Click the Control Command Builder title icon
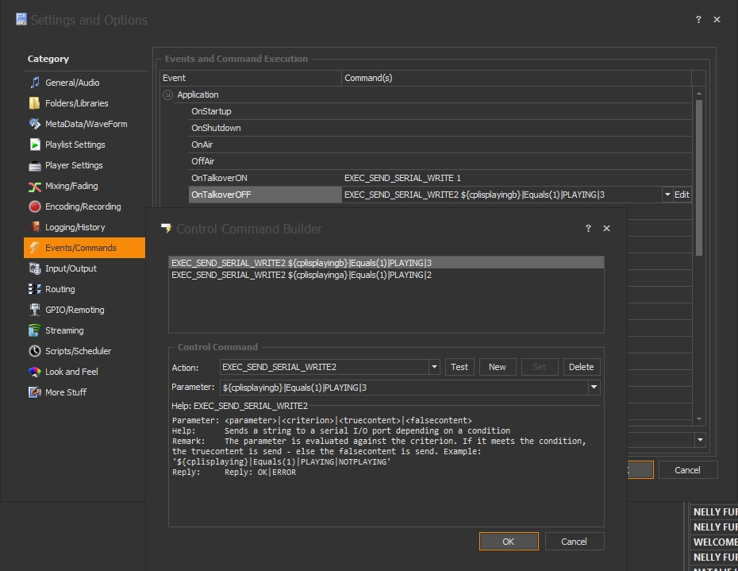This screenshot has height=571, width=738. tap(166, 229)
